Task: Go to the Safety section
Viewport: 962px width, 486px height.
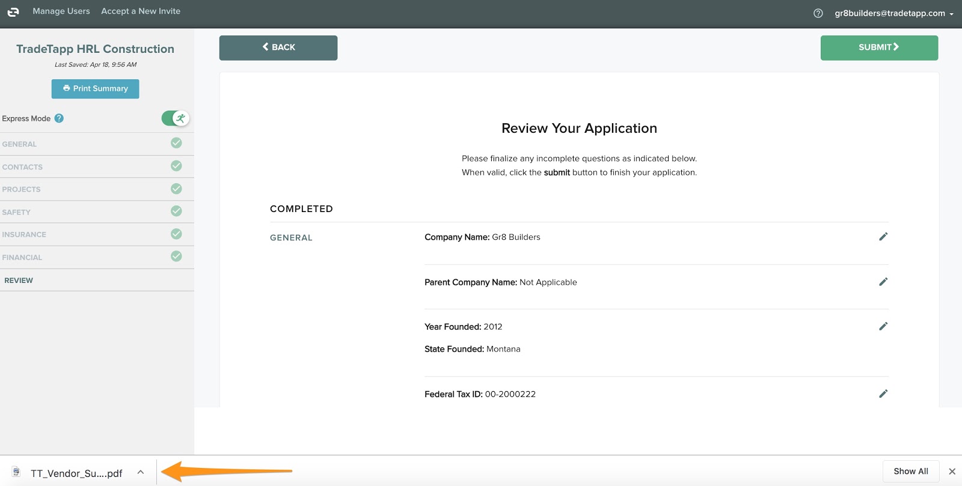Action: (16, 212)
